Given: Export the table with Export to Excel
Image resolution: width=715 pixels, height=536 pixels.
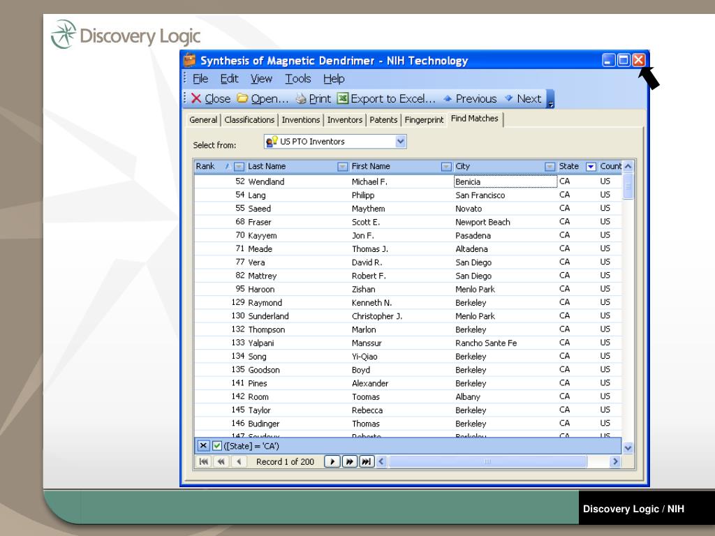Looking at the screenshot, I should [386, 98].
